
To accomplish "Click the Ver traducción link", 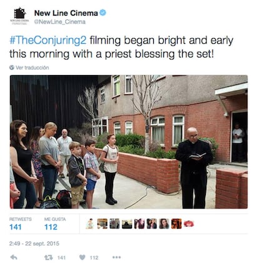I will coord(32,68).
